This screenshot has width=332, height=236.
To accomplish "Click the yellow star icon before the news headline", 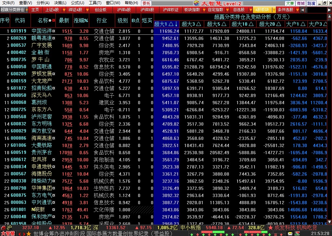I will point(29,234).
